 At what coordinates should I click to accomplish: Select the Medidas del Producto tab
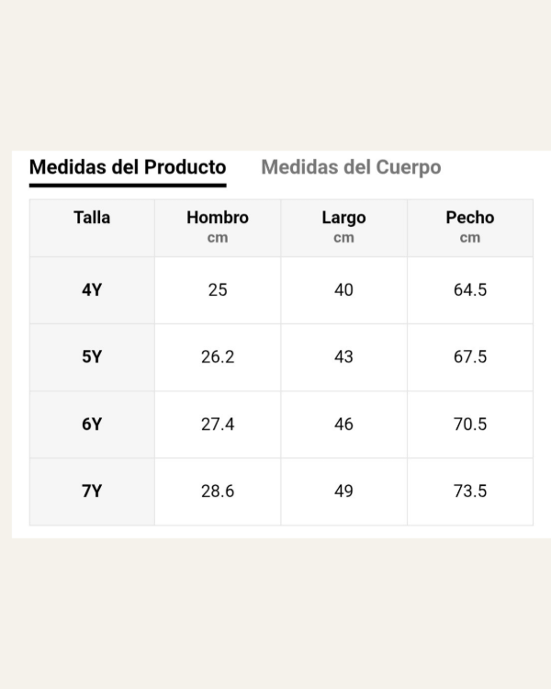128,167
